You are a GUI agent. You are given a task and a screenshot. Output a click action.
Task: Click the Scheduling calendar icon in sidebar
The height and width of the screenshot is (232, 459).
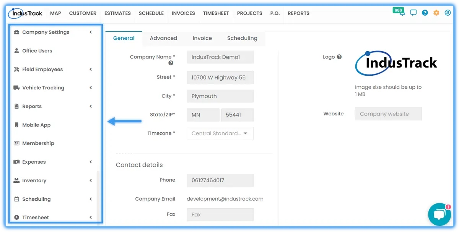[x=16, y=199]
